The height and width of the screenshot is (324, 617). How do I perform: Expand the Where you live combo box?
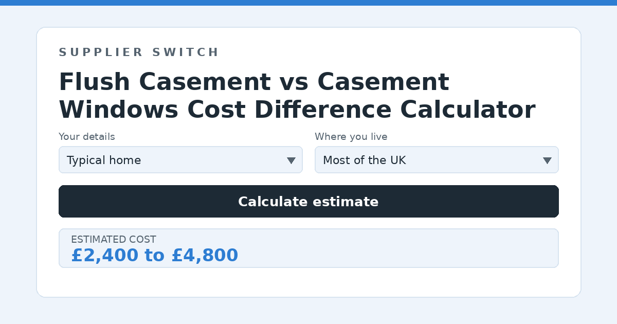tap(437, 160)
